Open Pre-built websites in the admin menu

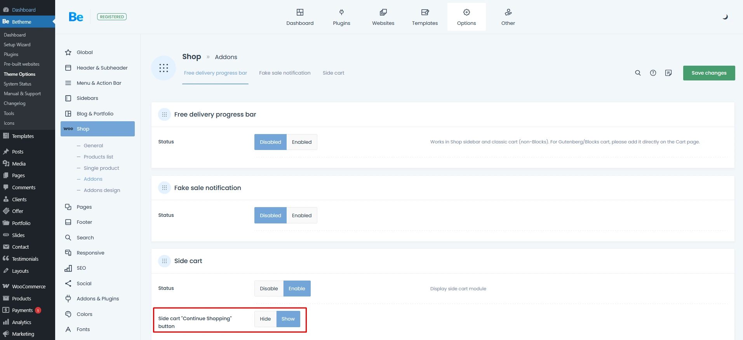[x=21, y=64]
